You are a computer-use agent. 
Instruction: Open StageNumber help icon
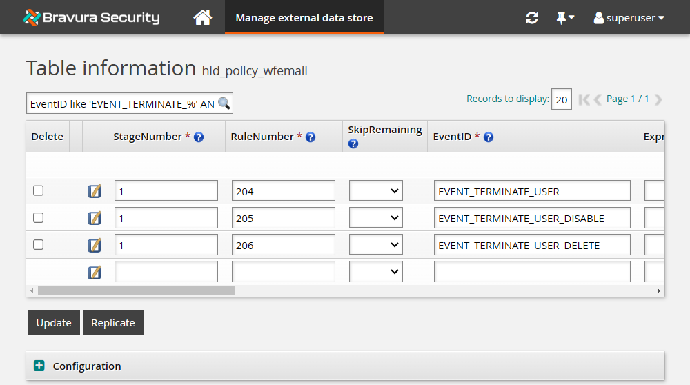[x=199, y=137]
